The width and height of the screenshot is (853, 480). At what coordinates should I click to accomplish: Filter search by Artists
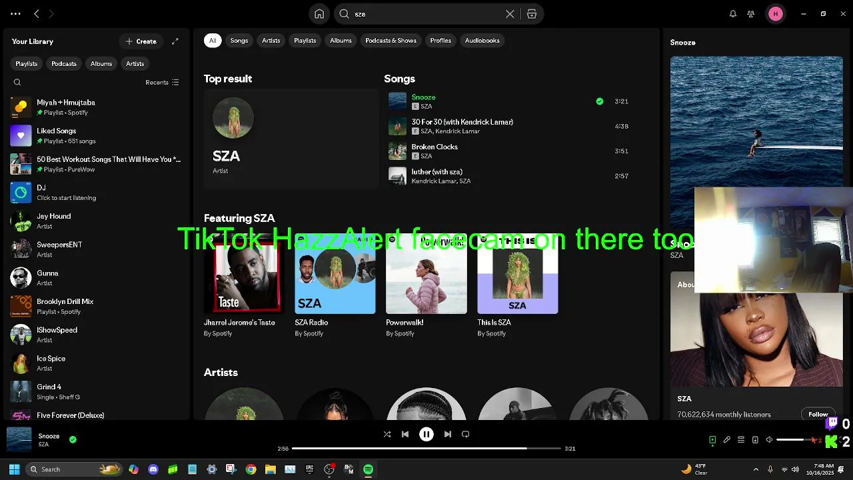[271, 41]
